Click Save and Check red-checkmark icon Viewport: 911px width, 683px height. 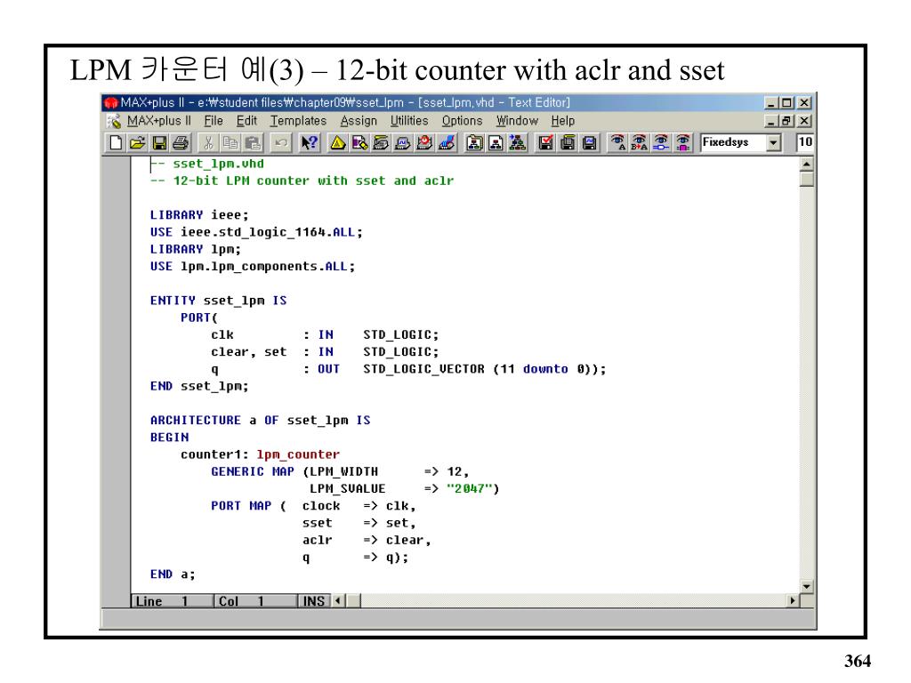pyautogui.click(x=546, y=142)
